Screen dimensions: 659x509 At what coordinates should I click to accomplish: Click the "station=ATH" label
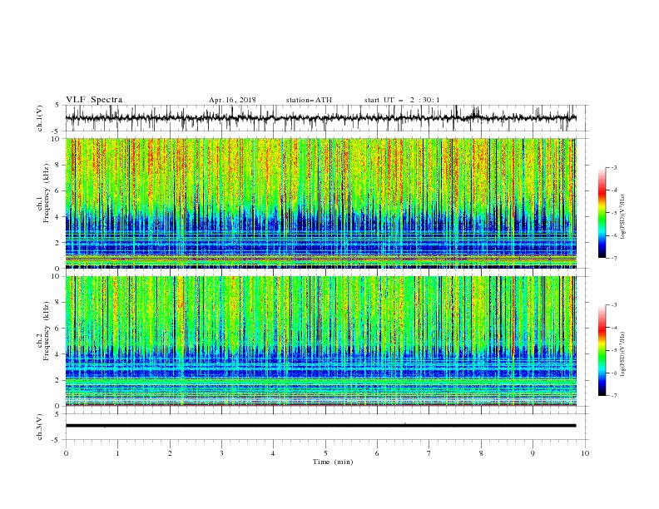coord(309,100)
